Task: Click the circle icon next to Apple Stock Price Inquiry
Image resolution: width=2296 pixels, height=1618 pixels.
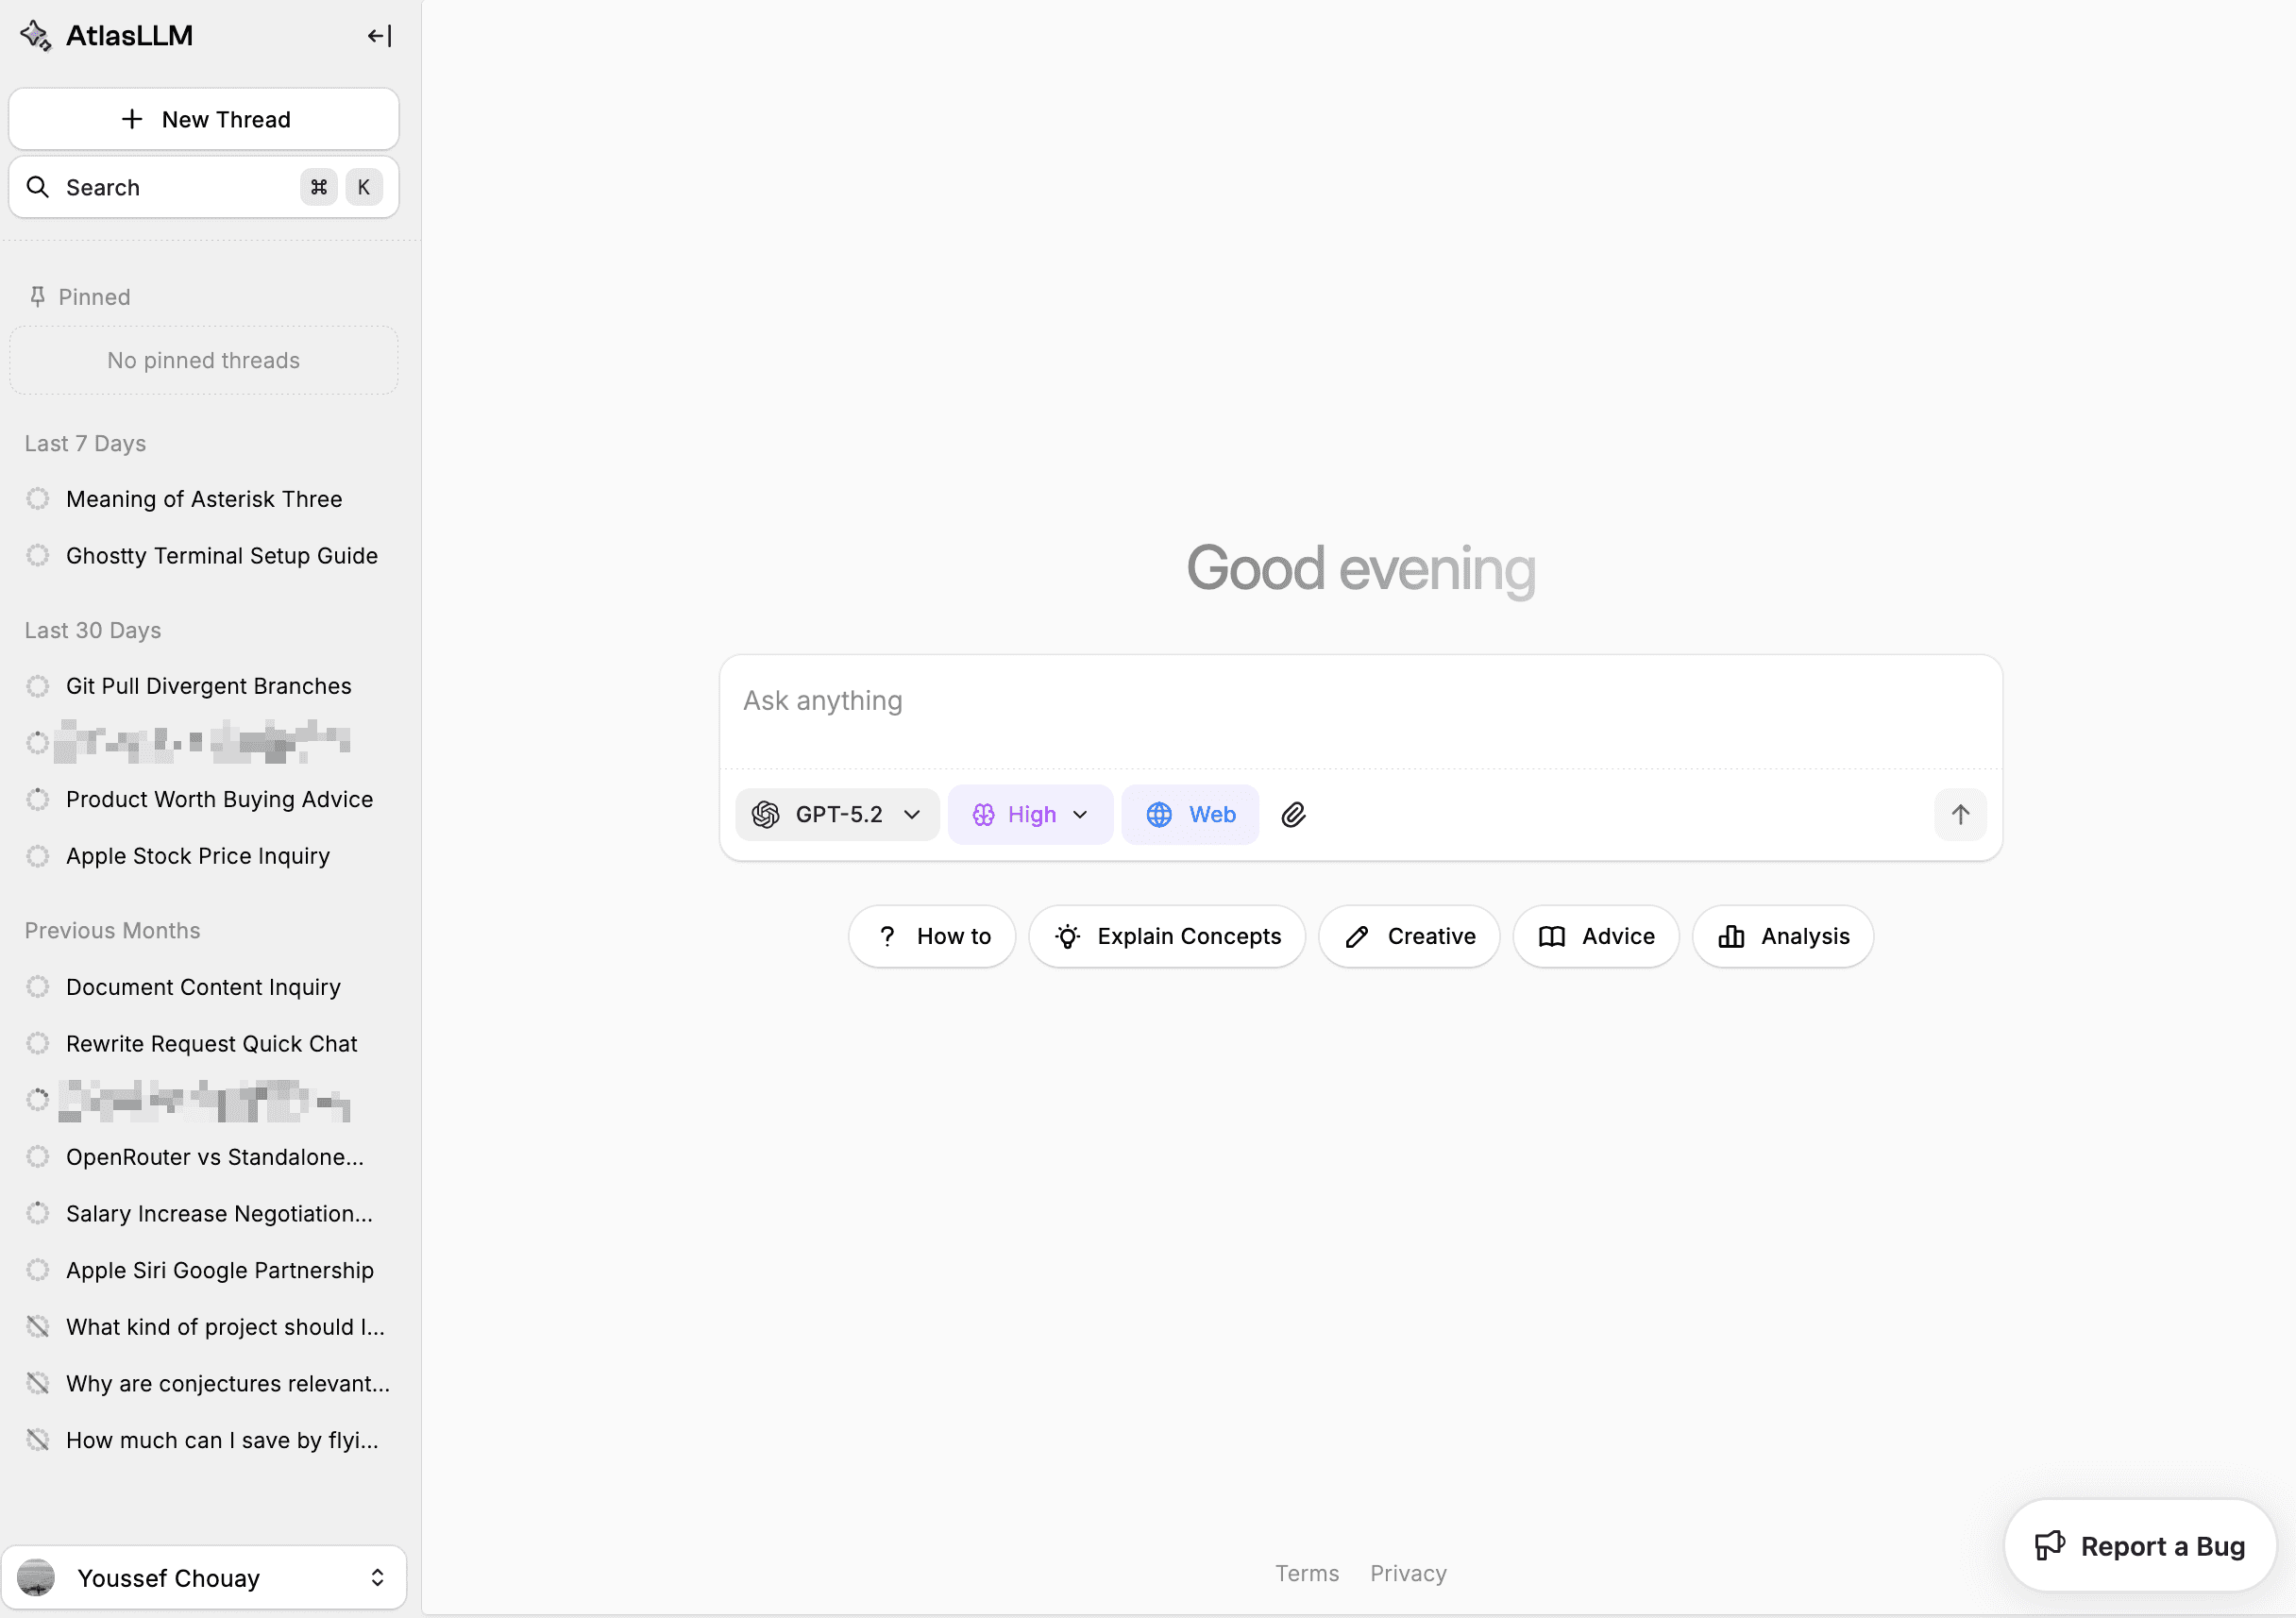Action: (38, 856)
